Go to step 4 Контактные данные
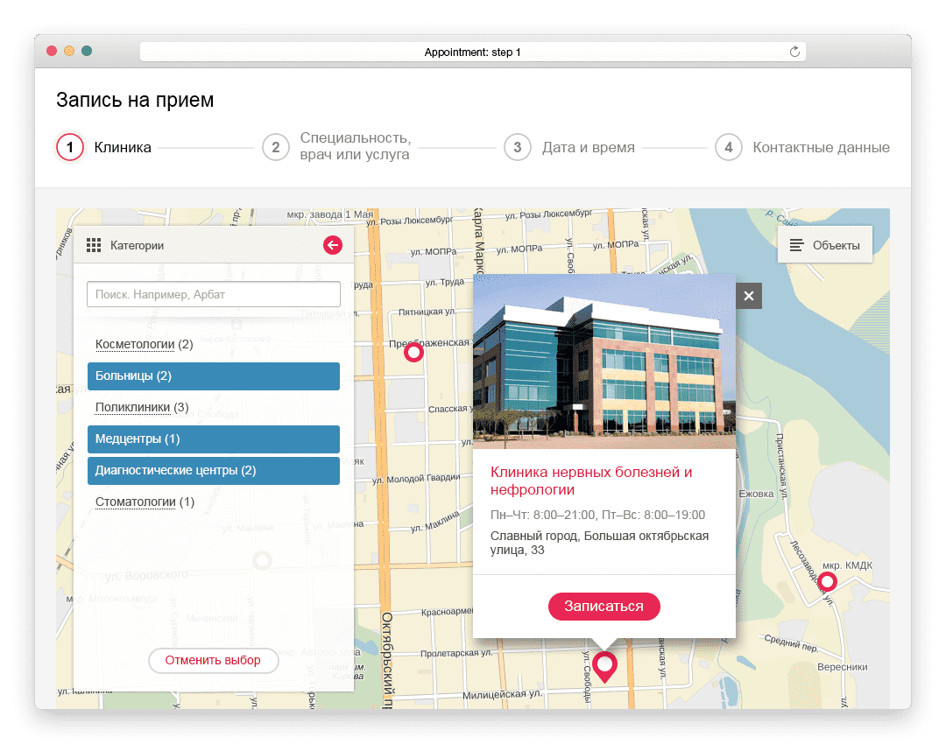Screen dimensions: 946x744 [x=802, y=147]
